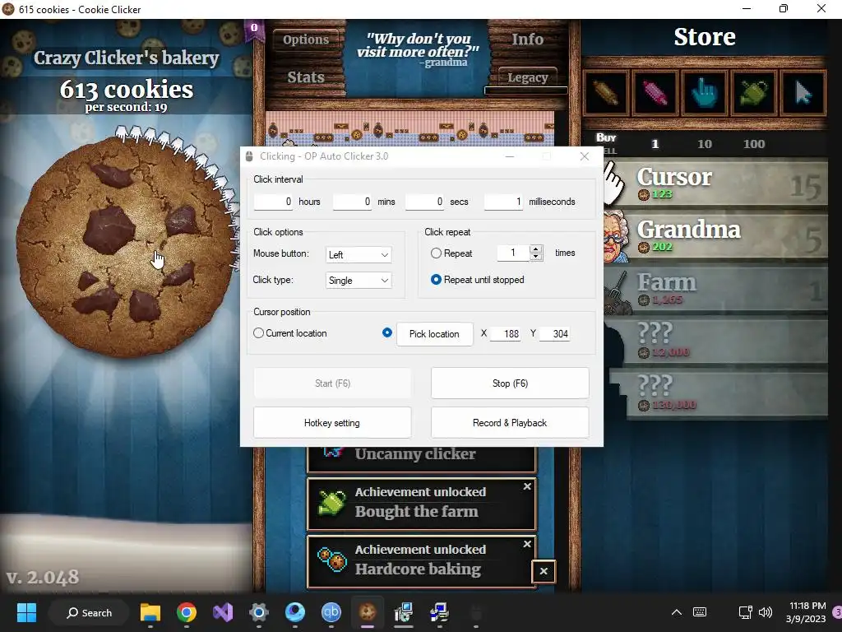Buy the rolling pin upgrade in Store
Image resolution: width=842 pixels, height=632 pixels.
click(606, 93)
